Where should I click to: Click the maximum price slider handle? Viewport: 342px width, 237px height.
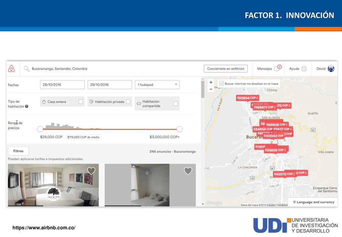point(179,129)
